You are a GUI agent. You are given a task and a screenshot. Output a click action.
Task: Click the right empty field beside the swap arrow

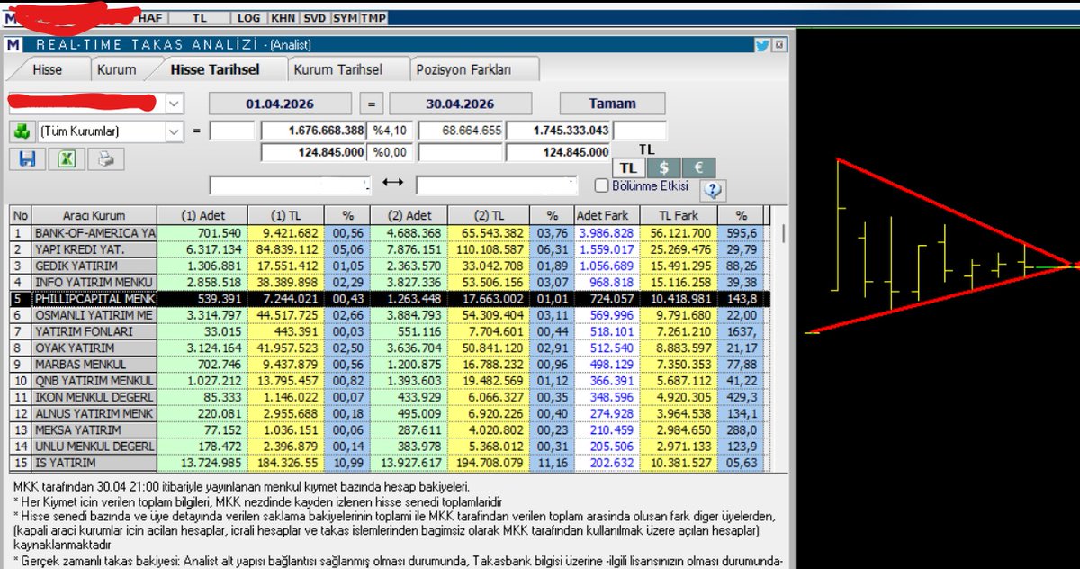click(x=496, y=185)
